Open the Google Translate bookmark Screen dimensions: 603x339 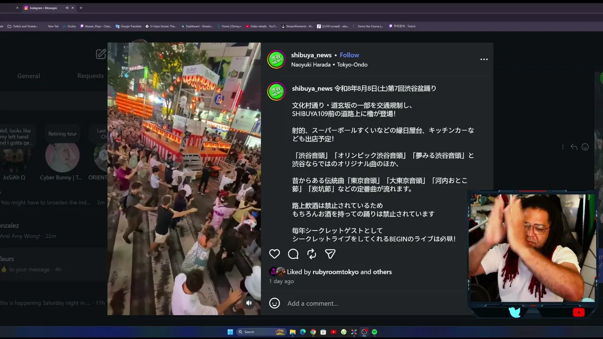pos(129,26)
